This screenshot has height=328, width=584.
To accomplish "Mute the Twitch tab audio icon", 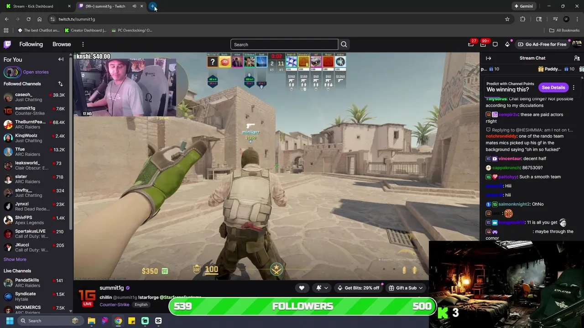I will (x=134, y=6).
